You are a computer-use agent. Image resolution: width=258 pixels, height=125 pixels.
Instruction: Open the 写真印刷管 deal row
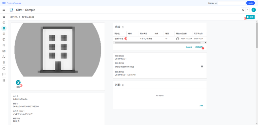[x=120, y=39]
